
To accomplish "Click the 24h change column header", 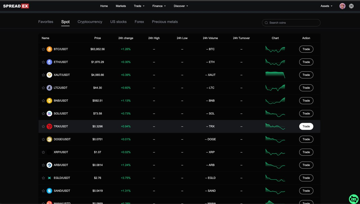I will click(126, 38).
